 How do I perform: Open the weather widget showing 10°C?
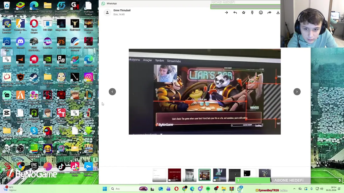point(9,189)
